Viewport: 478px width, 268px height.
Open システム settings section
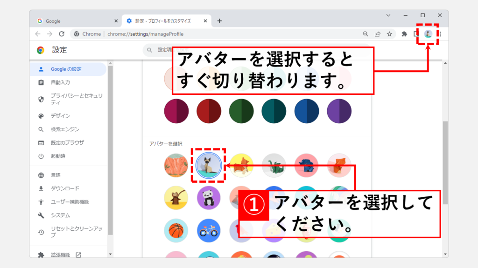click(x=68, y=215)
